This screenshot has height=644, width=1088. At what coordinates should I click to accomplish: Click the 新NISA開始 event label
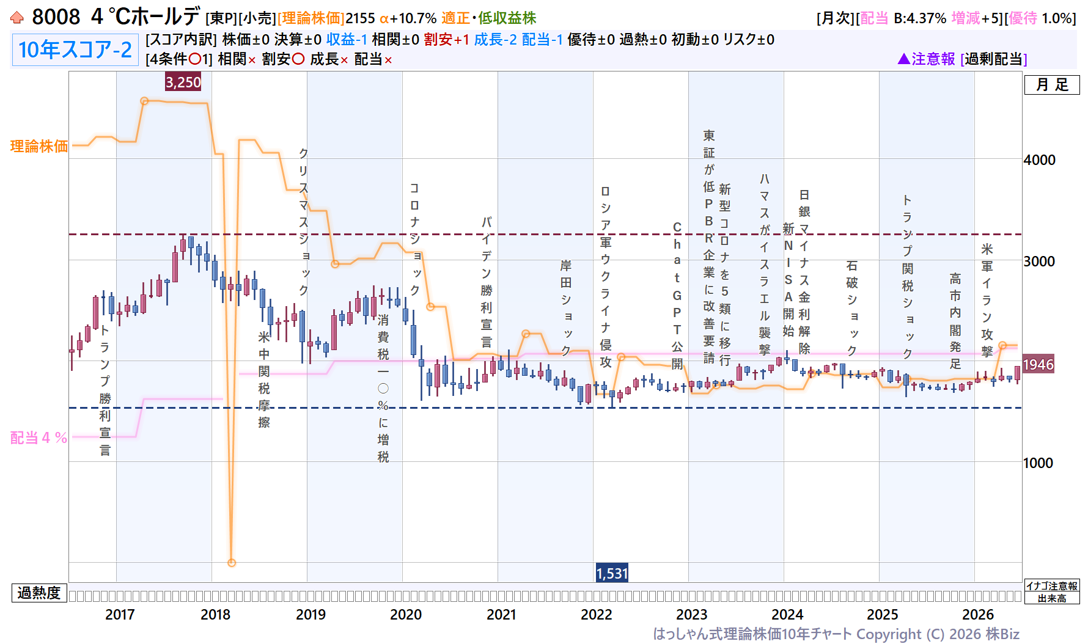point(788,279)
